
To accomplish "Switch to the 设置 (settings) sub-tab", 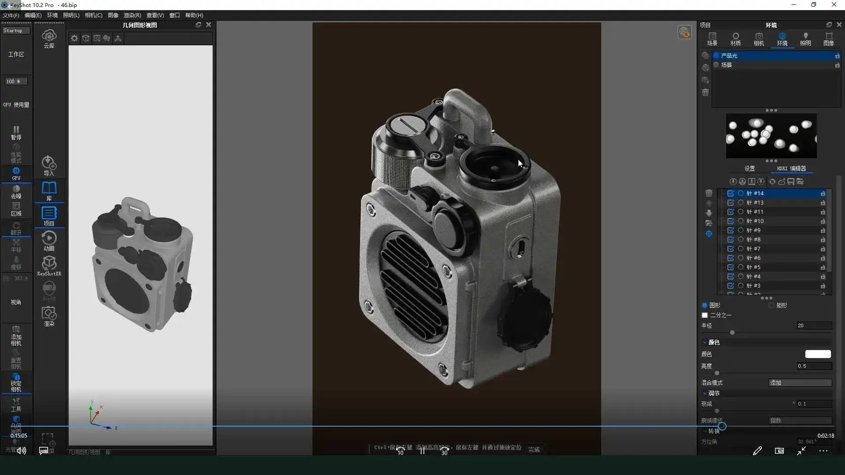I will pyautogui.click(x=749, y=168).
